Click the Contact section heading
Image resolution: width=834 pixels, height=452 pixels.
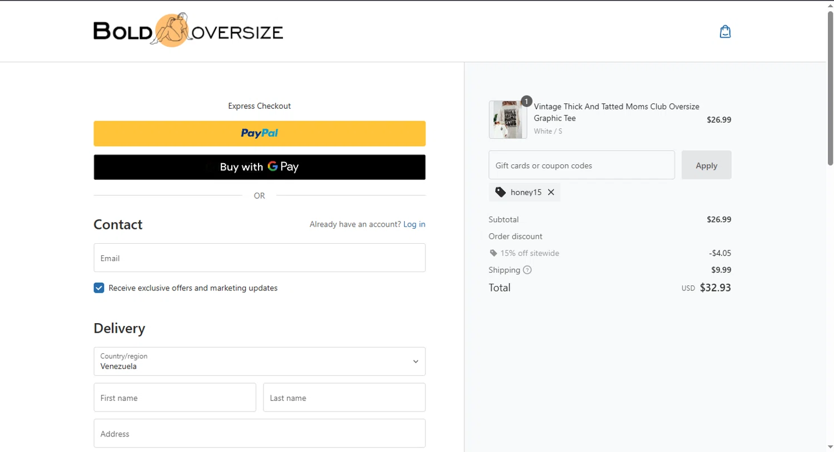118,224
